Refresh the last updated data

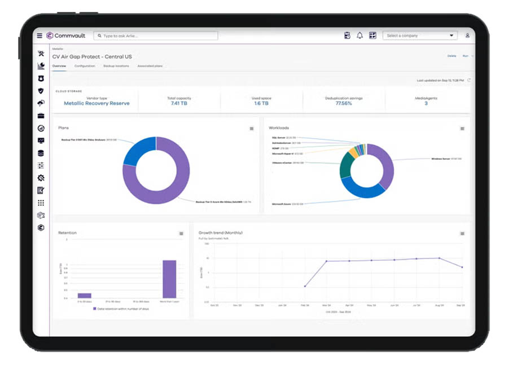click(x=469, y=80)
